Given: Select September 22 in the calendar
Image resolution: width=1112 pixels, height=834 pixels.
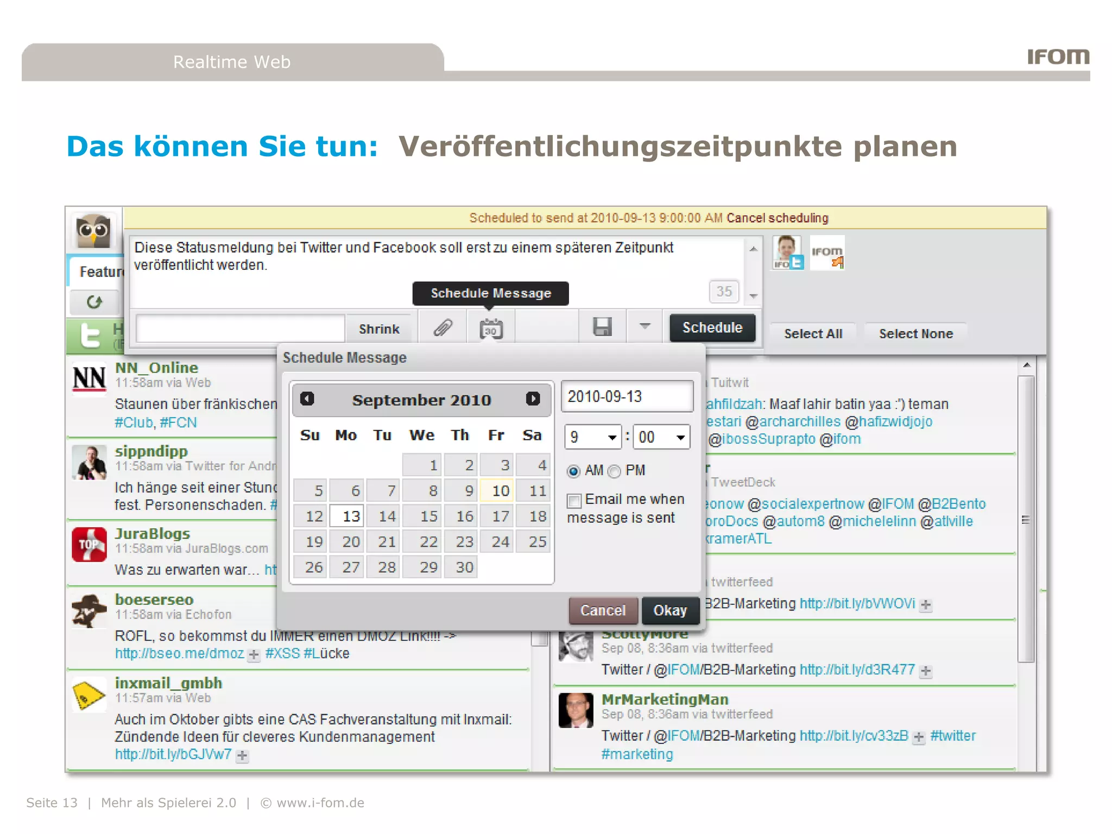Looking at the screenshot, I should (x=422, y=541).
